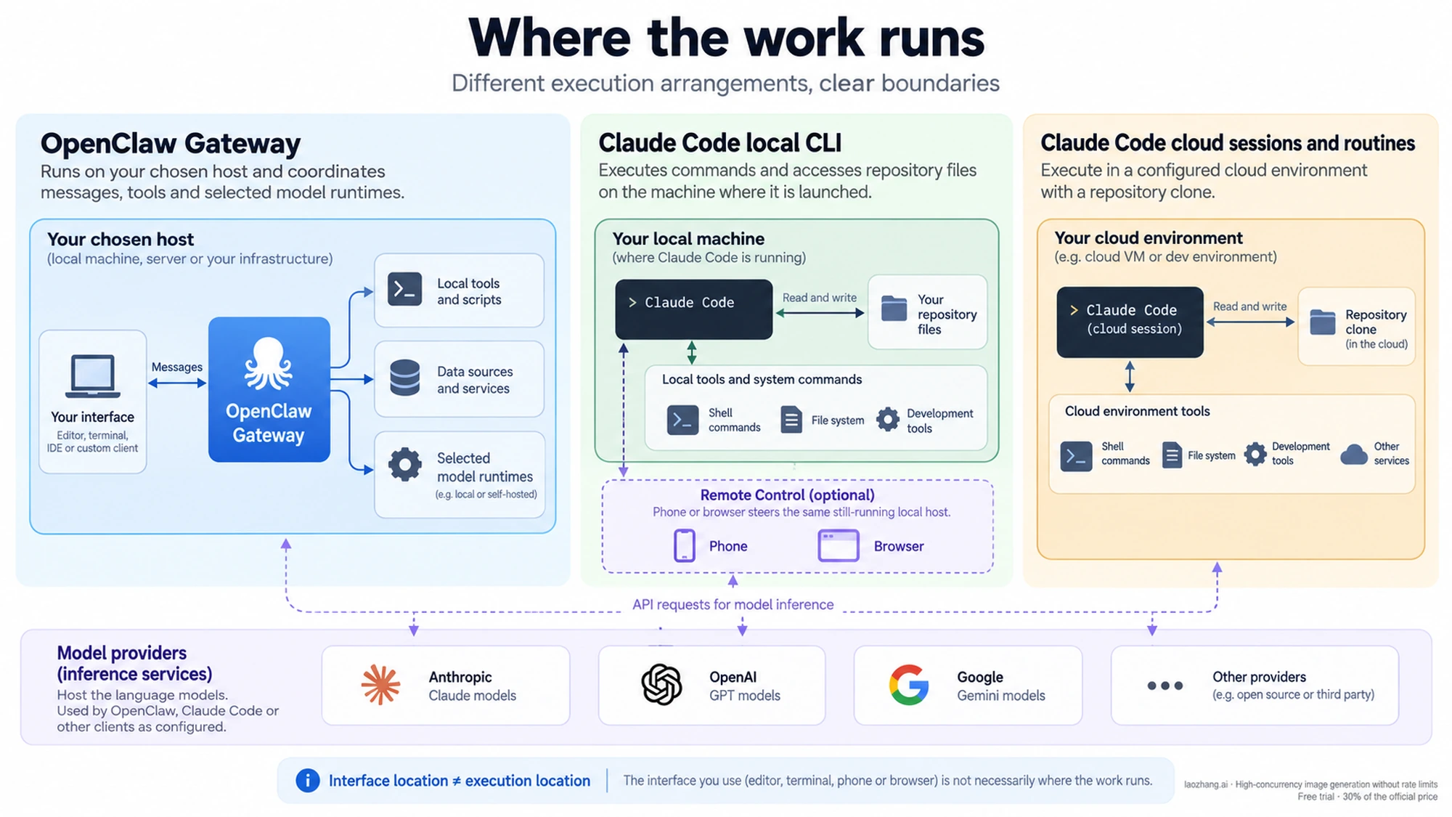Click 'Interface location ≠ execution location' text
This screenshot has width=1452, height=817.
coord(460,781)
